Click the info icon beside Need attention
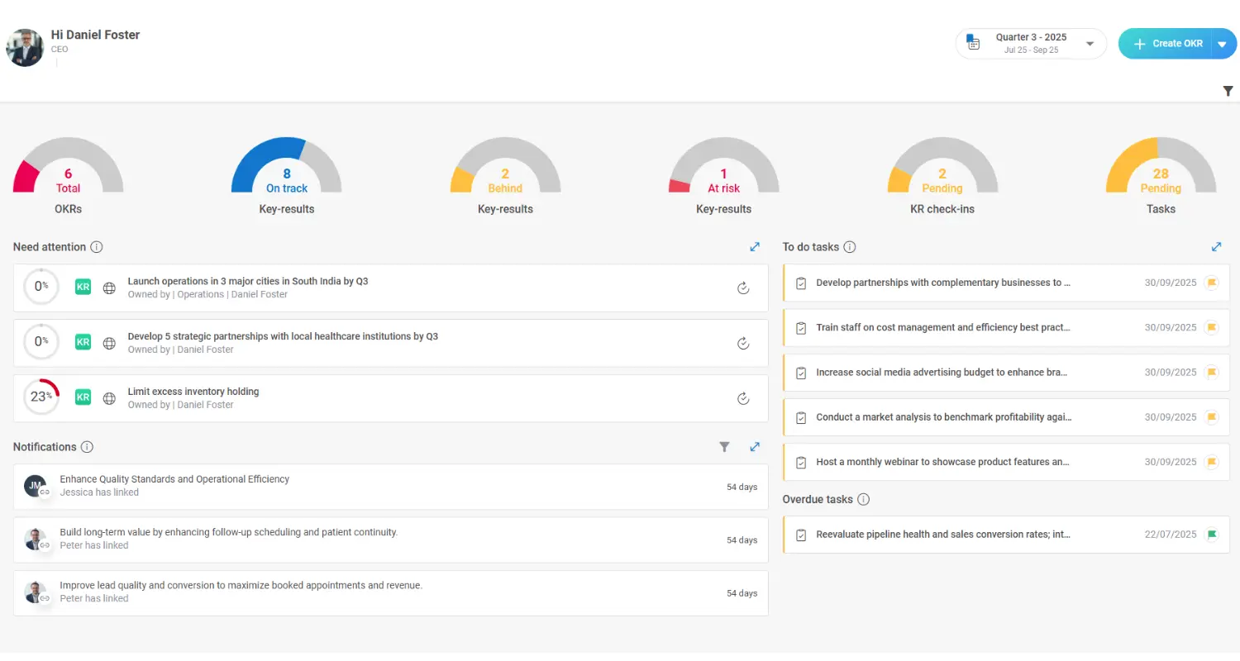Image resolution: width=1240 pixels, height=661 pixels. [97, 246]
